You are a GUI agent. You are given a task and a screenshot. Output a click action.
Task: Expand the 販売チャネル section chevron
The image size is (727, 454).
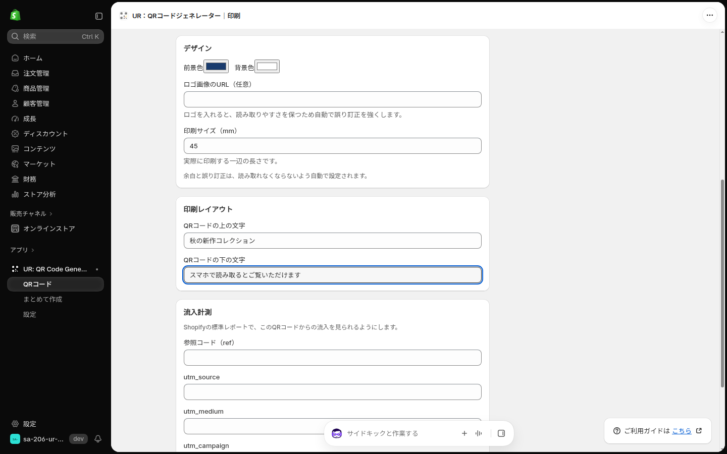tap(51, 214)
